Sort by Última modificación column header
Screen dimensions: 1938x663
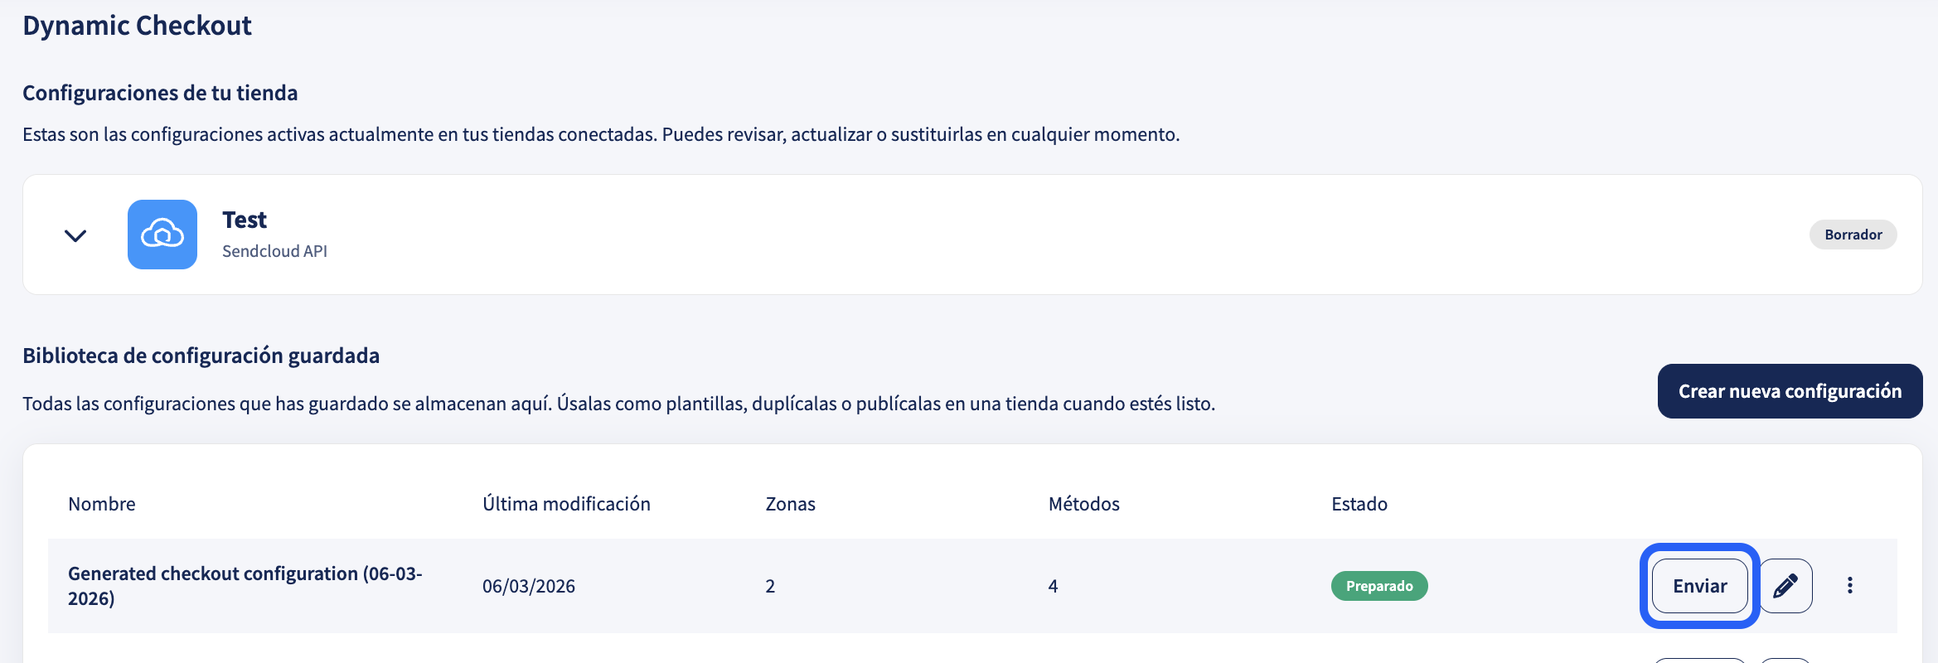[x=566, y=504]
